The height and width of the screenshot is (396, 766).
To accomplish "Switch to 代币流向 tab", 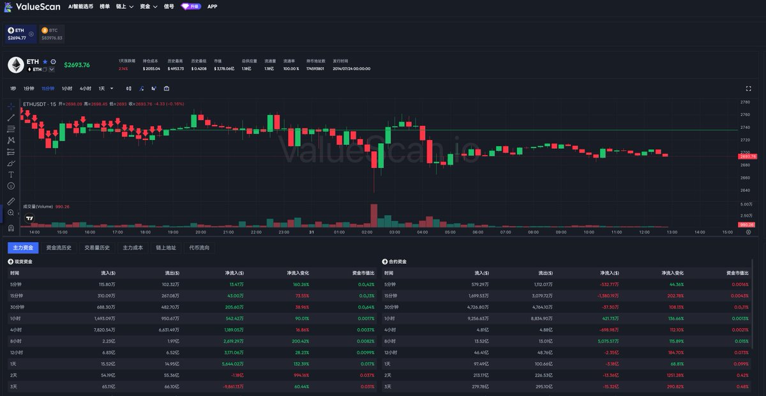I will coord(199,247).
